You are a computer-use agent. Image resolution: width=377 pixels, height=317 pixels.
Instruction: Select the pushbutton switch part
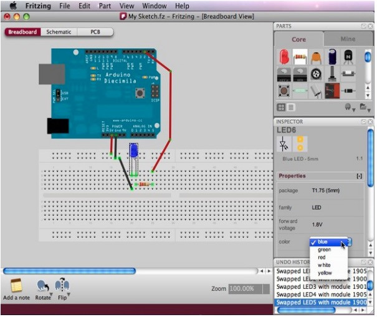[284, 90]
